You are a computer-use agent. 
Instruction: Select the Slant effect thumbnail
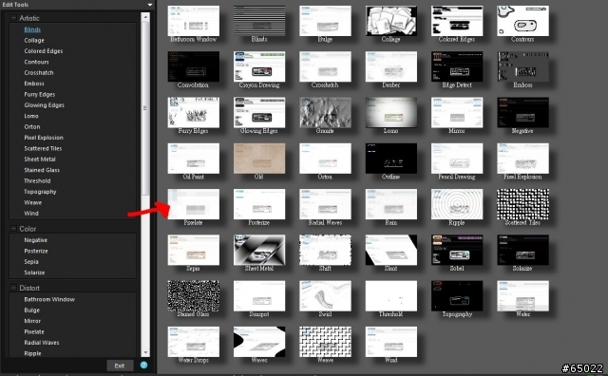(391, 250)
